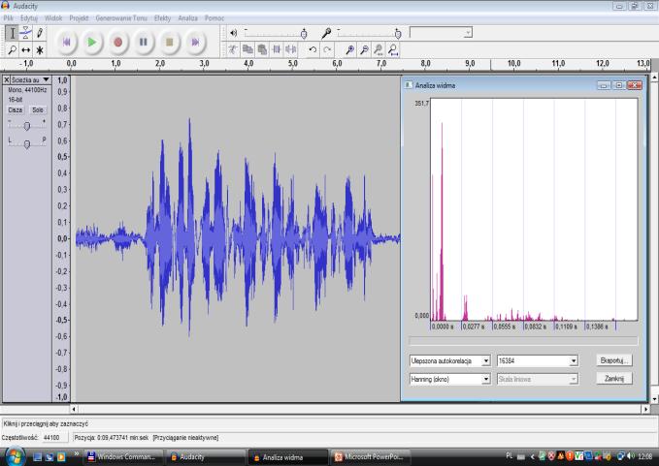This screenshot has width=659, height=466.
Task: Open the Pomoc menu
Action: [x=214, y=18]
